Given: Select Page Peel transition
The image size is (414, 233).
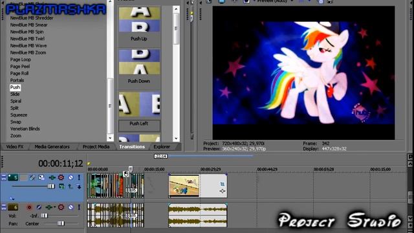Looking at the screenshot, I should click(x=20, y=67).
